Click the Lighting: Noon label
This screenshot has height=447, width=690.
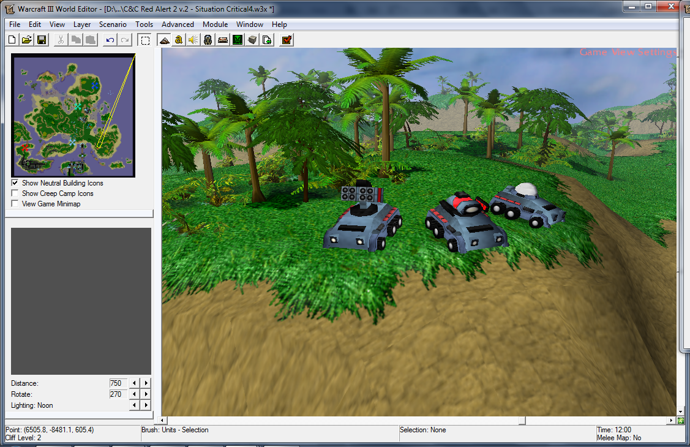32,405
